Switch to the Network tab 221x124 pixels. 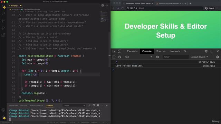(x=175, y=51)
